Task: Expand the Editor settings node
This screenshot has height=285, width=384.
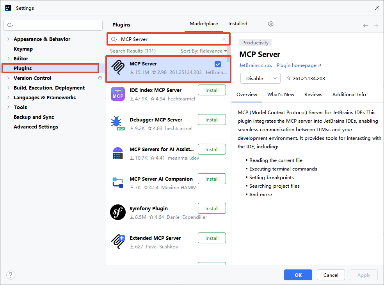Action: click(8, 58)
